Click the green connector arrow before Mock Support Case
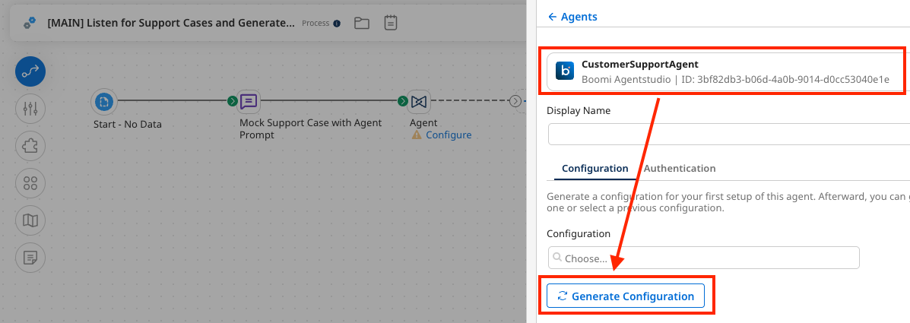 [232, 102]
